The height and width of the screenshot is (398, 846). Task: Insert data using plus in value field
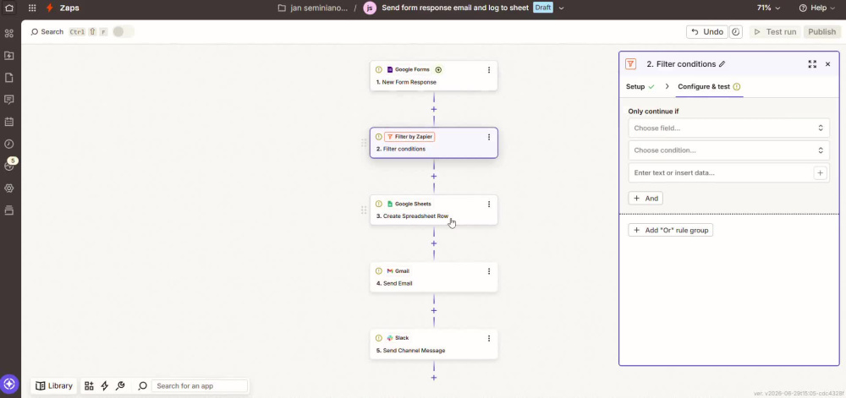coord(820,173)
